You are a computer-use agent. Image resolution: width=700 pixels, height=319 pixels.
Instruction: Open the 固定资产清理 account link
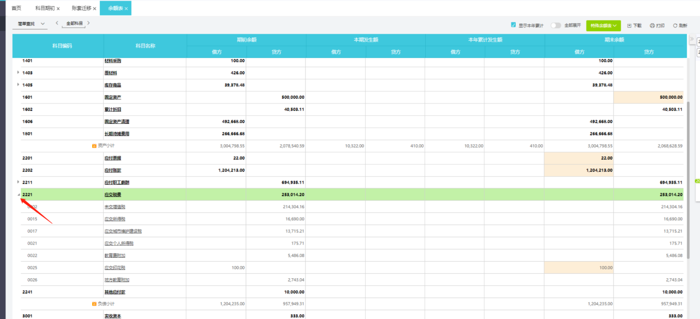tap(117, 121)
